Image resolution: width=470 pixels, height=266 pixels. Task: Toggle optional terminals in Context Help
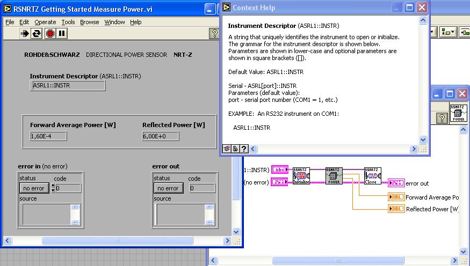point(227,149)
